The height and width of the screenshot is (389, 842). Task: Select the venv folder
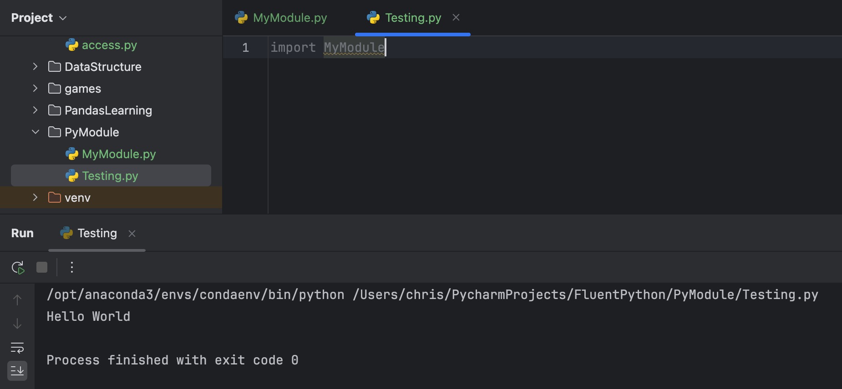(x=77, y=198)
